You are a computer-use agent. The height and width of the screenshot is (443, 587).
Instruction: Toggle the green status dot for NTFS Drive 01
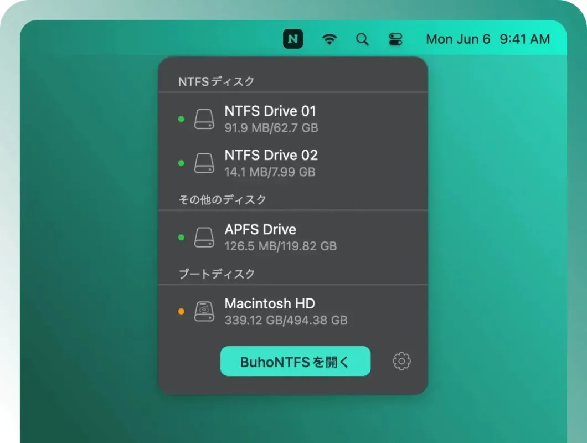pyautogui.click(x=181, y=119)
